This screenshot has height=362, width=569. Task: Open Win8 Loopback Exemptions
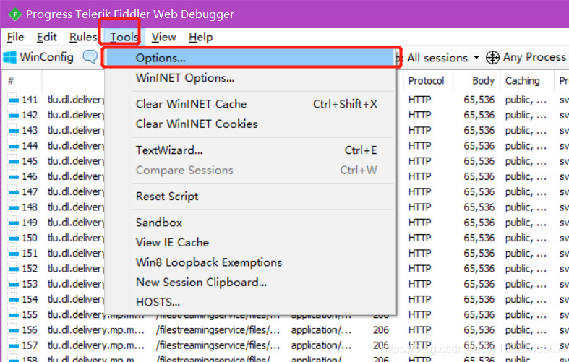click(x=250, y=262)
